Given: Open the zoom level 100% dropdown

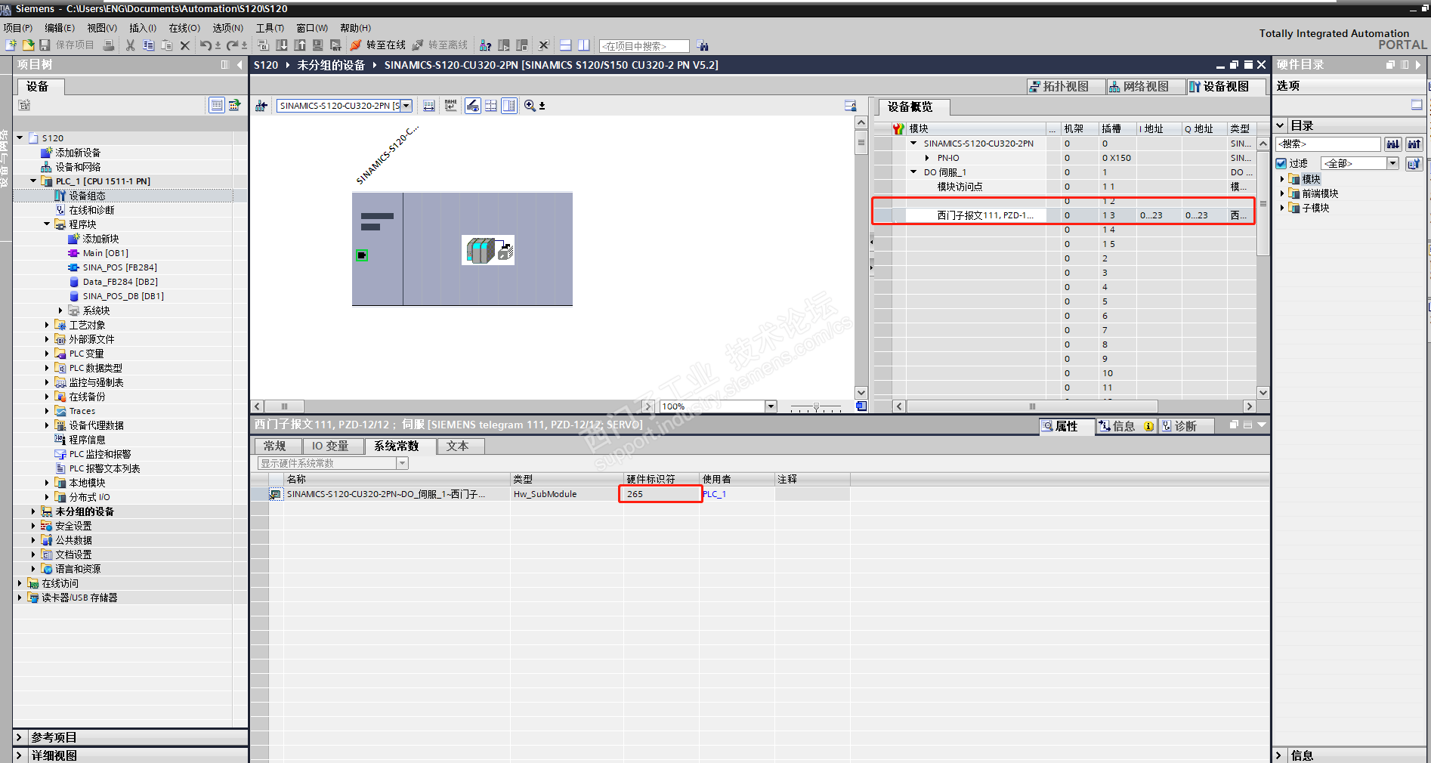Looking at the screenshot, I should 771,406.
